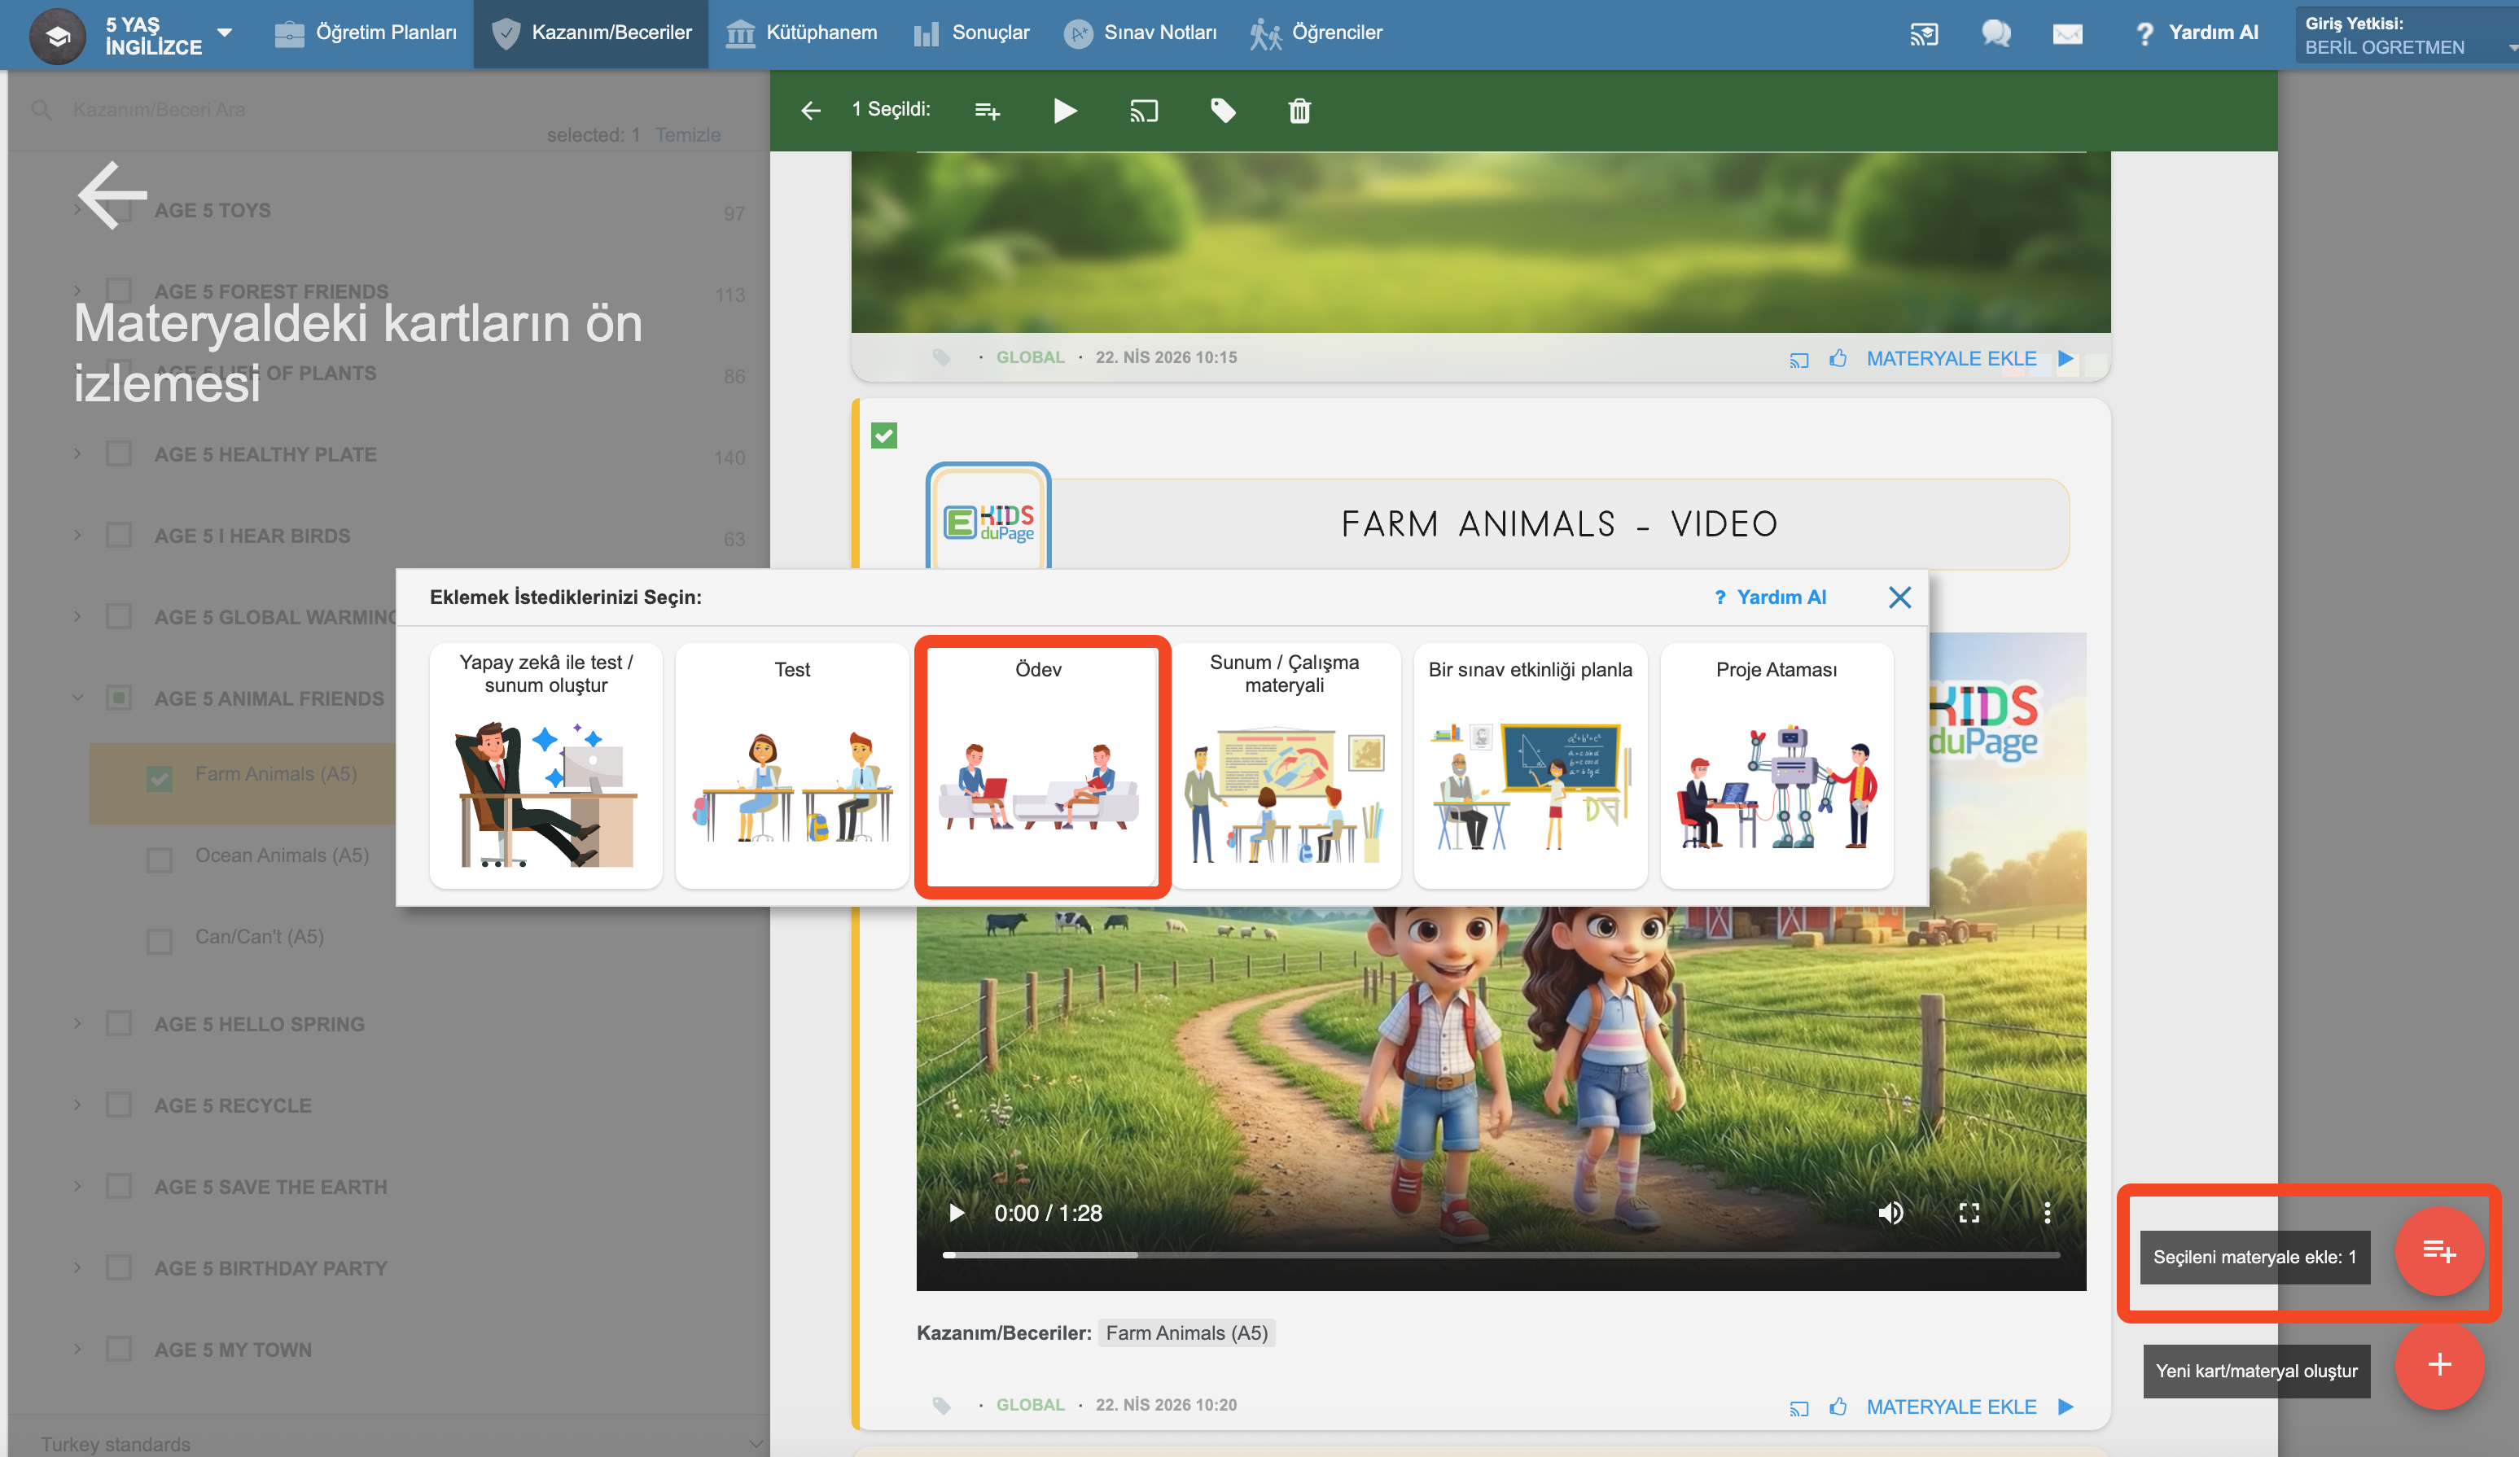This screenshot has width=2519, height=1457.
Task: Click the Temizle link
Action: [688, 135]
